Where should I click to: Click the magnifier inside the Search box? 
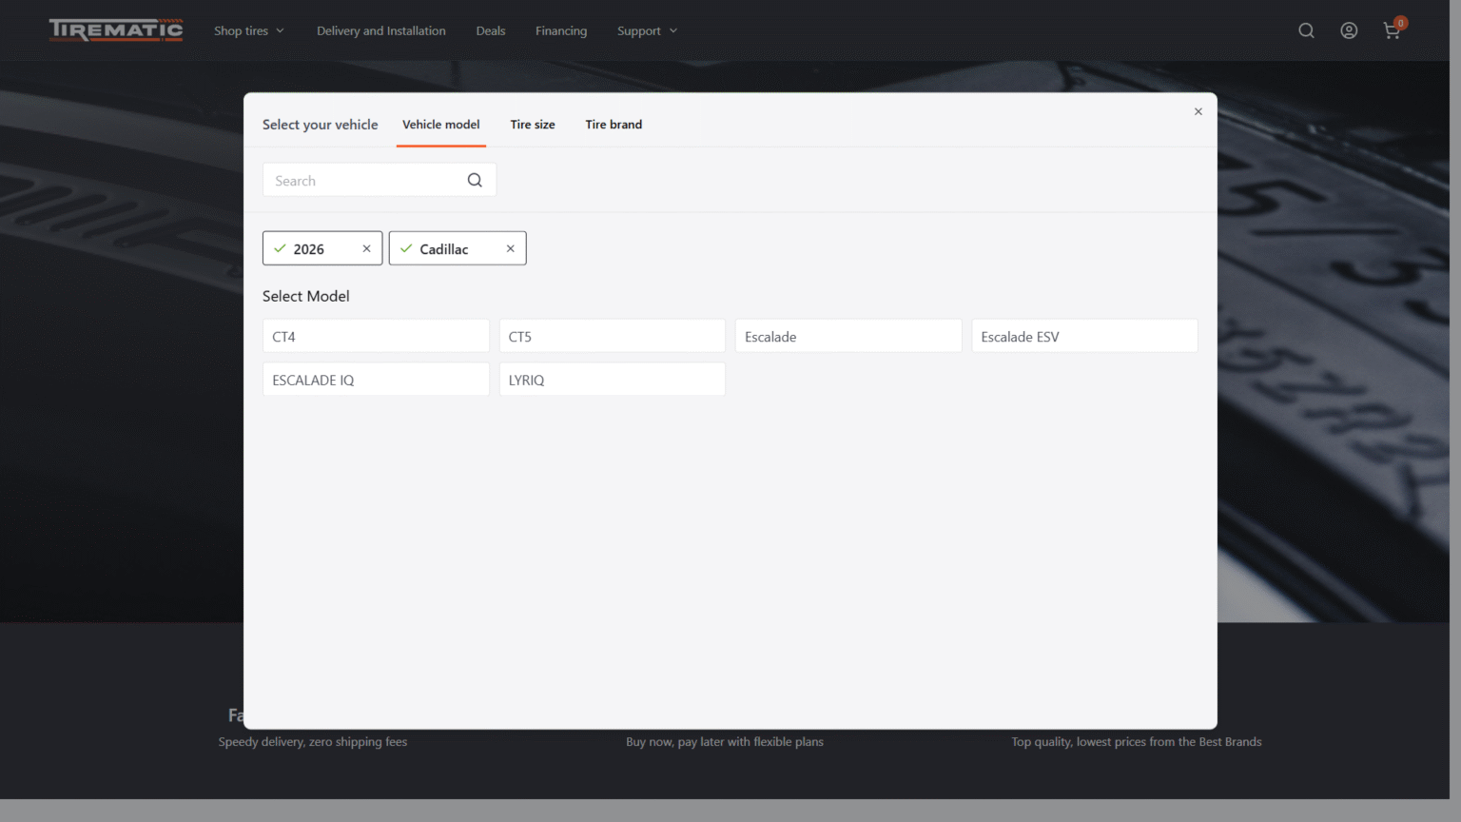pos(475,181)
